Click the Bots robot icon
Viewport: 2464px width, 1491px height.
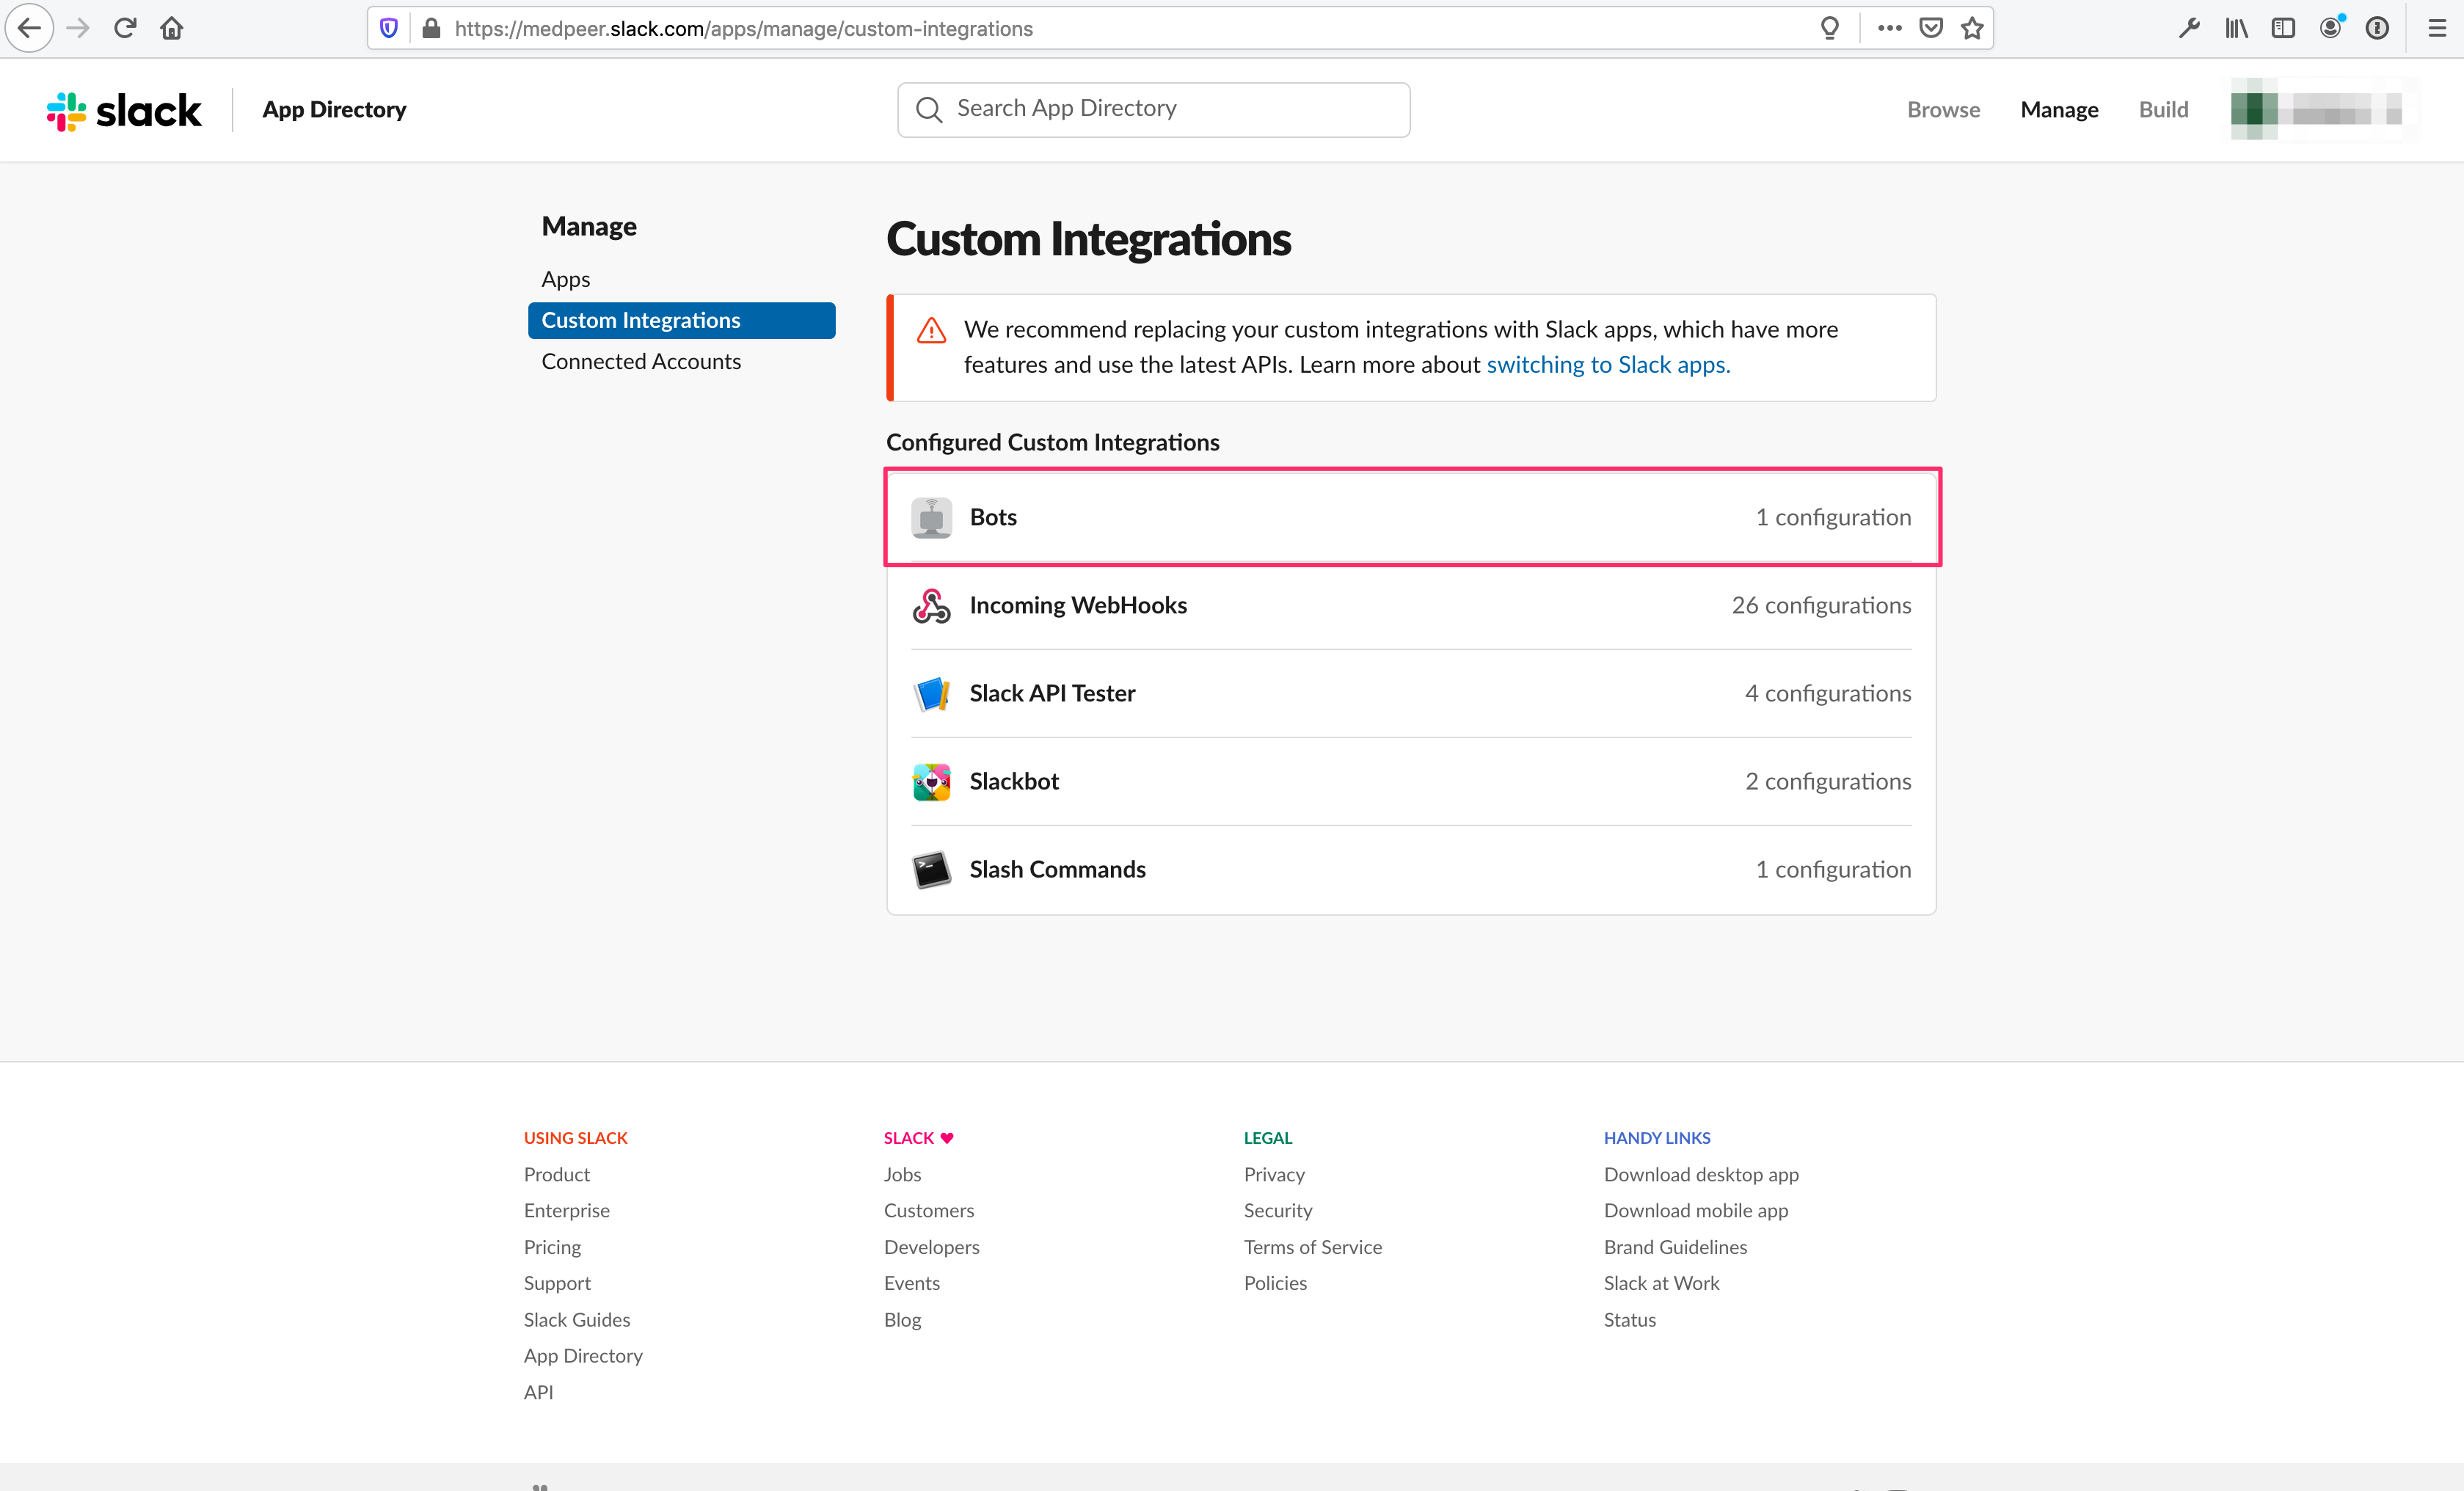[x=931, y=518]
